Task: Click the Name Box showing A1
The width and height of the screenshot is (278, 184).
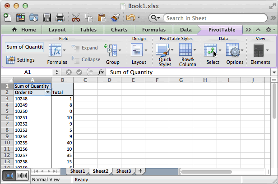Action: tap(27, 72)
